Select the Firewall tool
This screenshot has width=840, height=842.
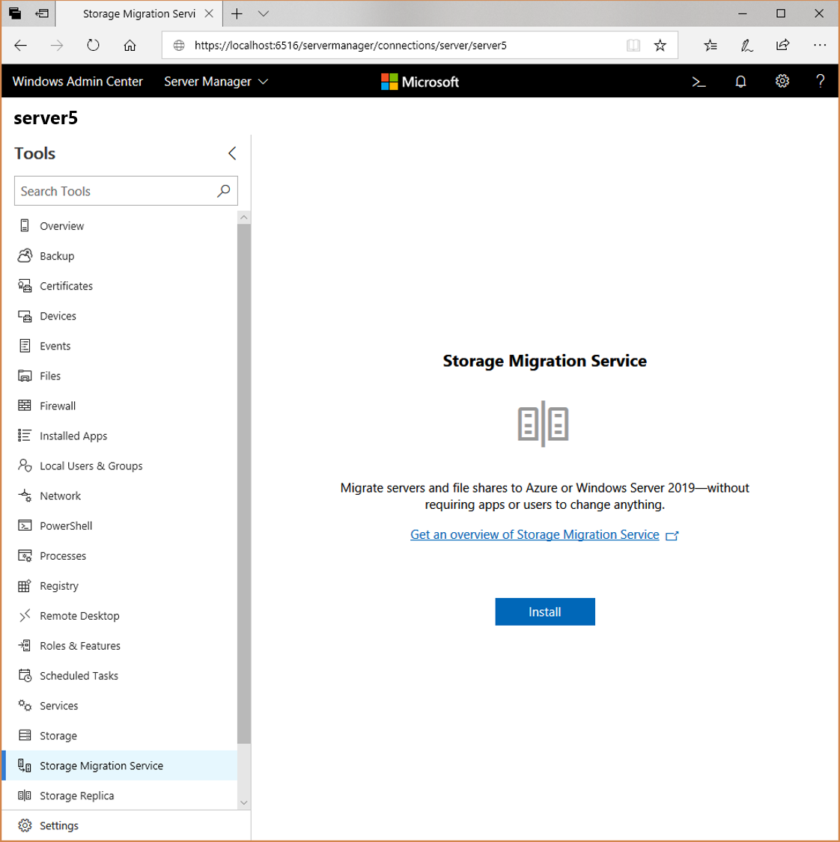pos(57,406)
